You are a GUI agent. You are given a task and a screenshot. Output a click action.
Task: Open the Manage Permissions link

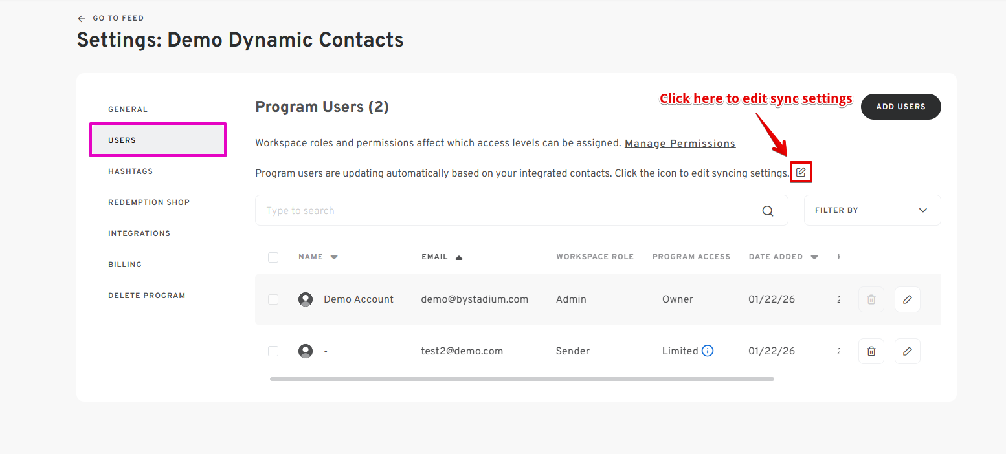pyautogui.click(x=680, y=144)
